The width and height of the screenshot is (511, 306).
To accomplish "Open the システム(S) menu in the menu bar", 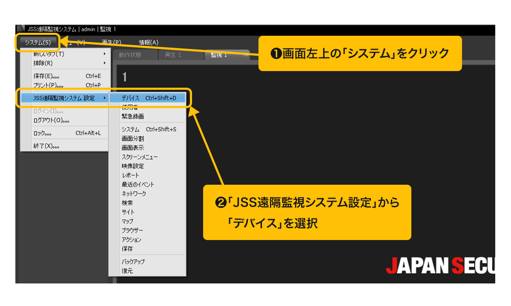I will [37, 43].
